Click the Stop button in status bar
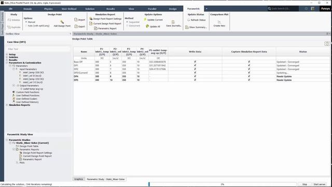 [305, 184]
